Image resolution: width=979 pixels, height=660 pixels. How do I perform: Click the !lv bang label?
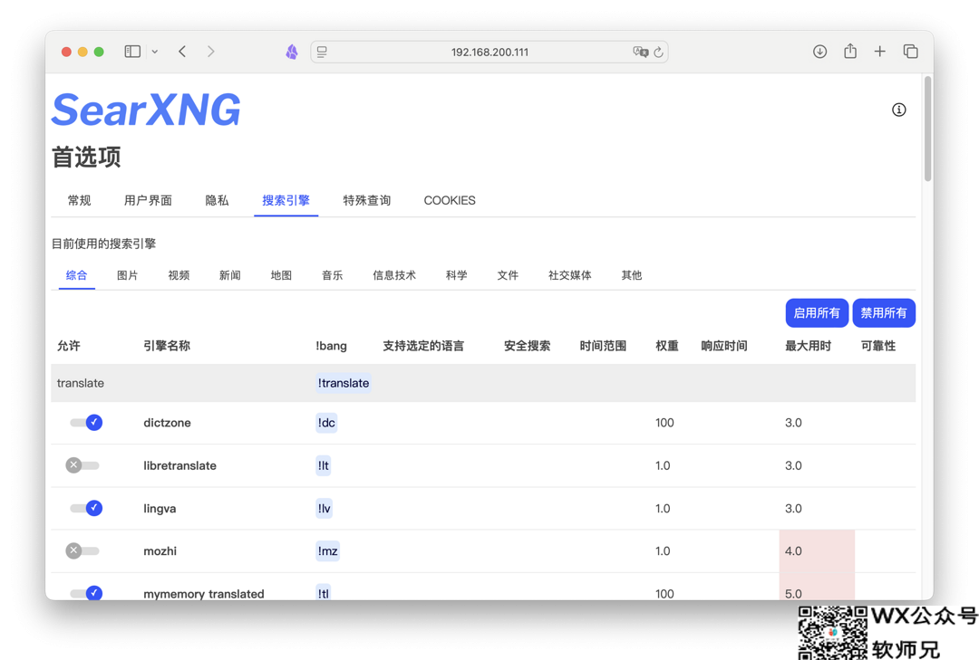pyautogui.click(x=324, y=508)
